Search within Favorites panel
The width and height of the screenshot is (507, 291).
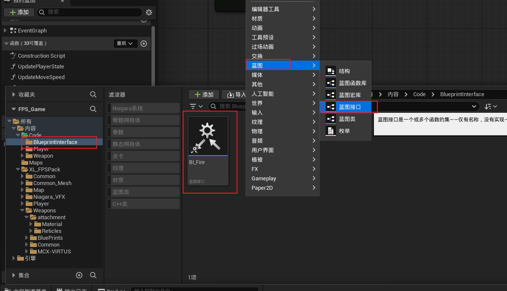[x=93, y=94]
